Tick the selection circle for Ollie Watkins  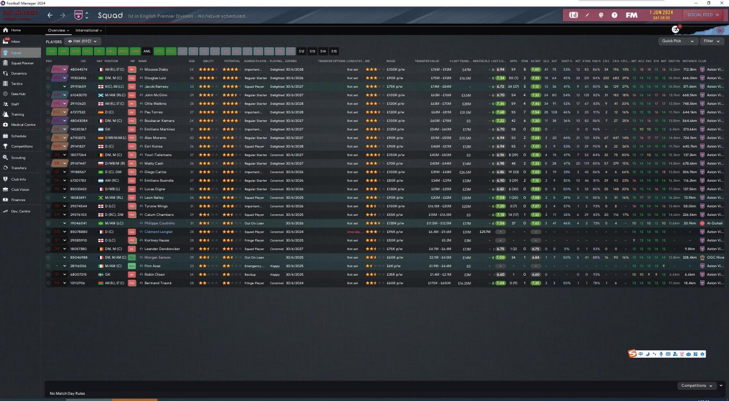click(x=48, y=104)
